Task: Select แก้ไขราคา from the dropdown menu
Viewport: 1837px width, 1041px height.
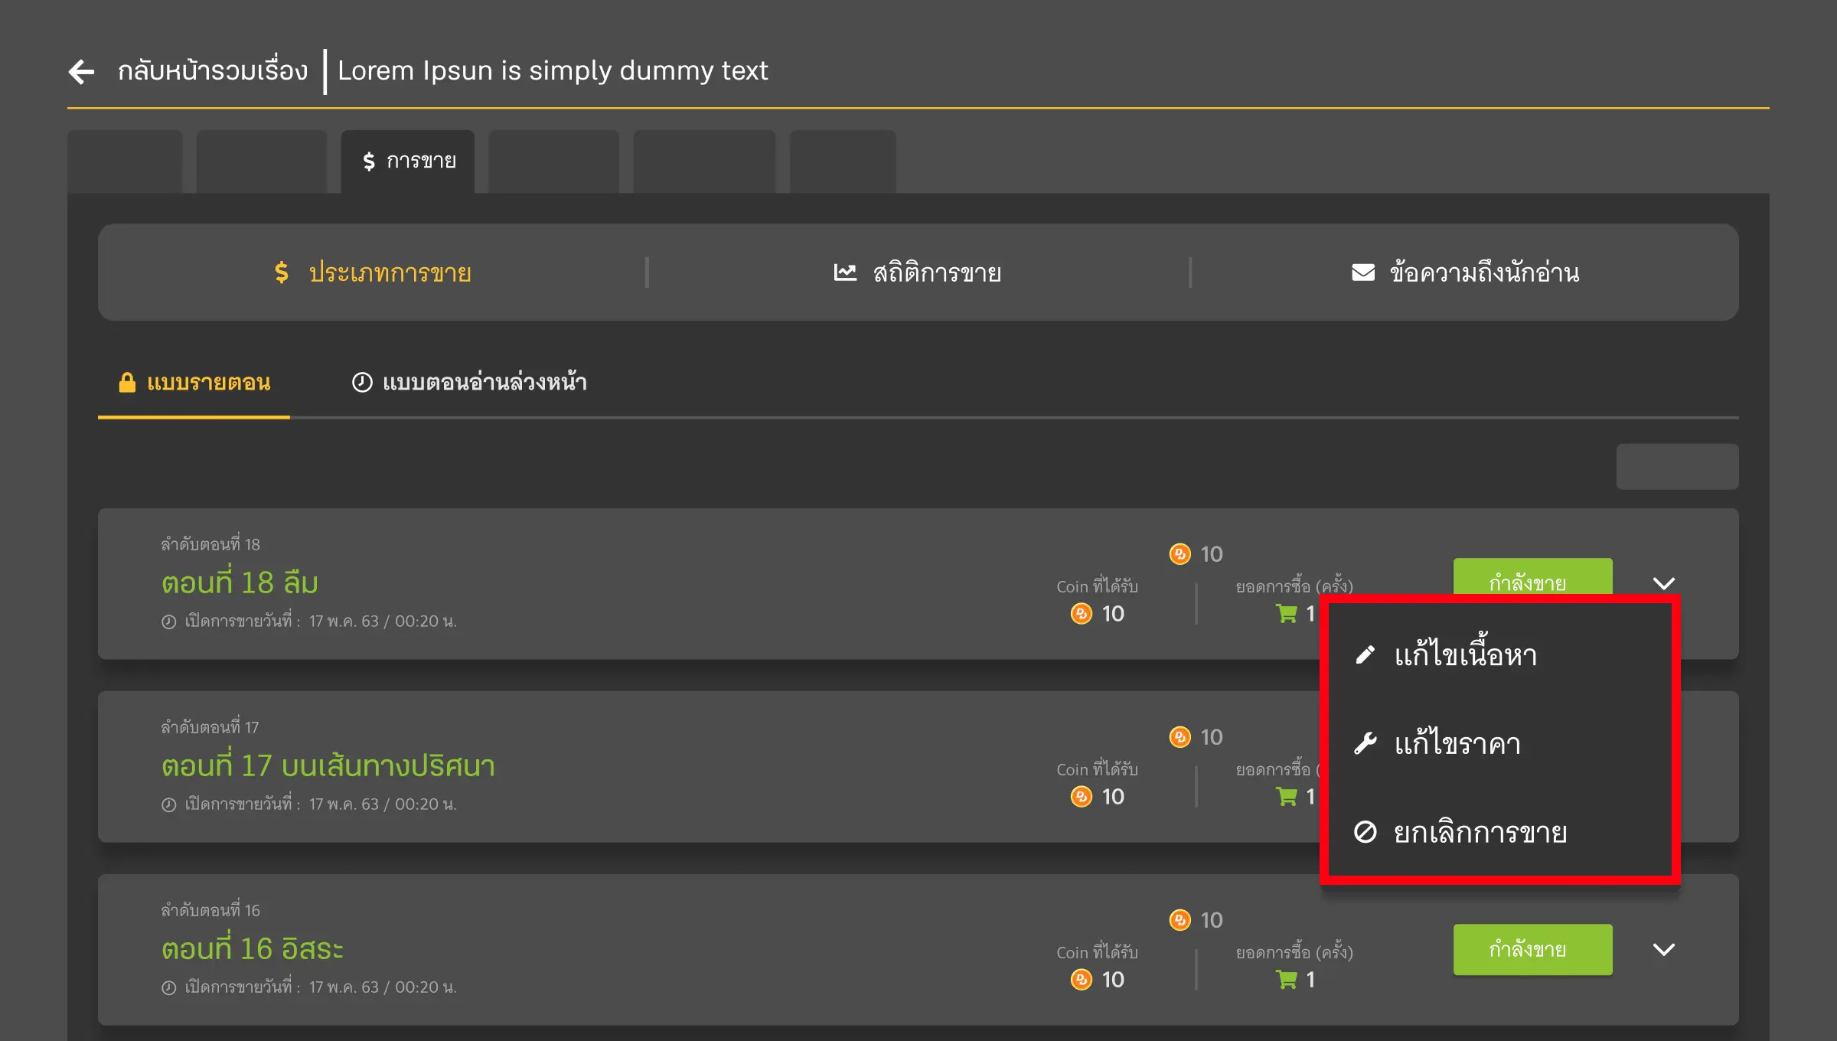Action: pyautogui.click(x=1457, y=743)
